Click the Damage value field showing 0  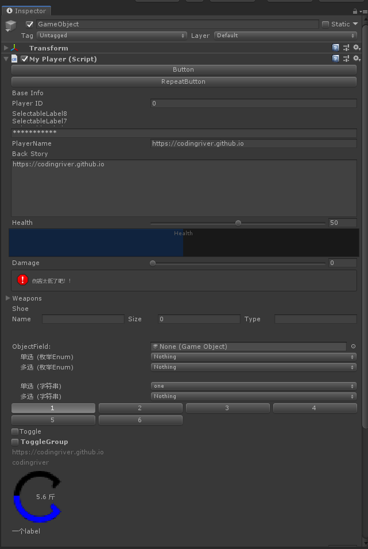[x=342, y=263]
